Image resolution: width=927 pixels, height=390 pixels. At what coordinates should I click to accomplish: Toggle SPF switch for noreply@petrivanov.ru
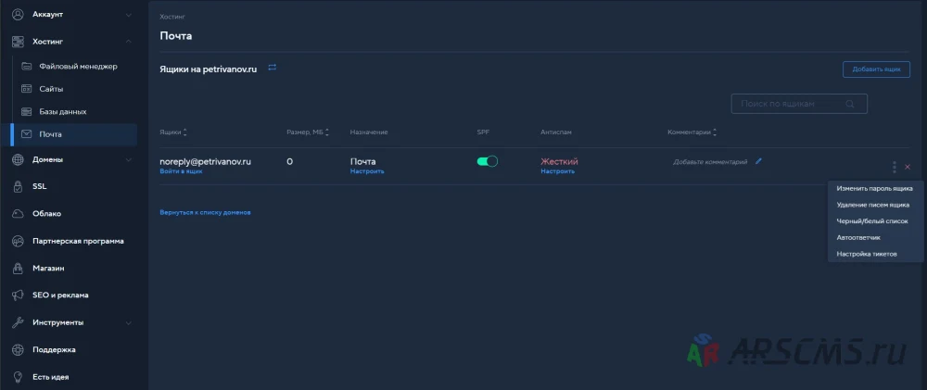(x=488, y=161)
